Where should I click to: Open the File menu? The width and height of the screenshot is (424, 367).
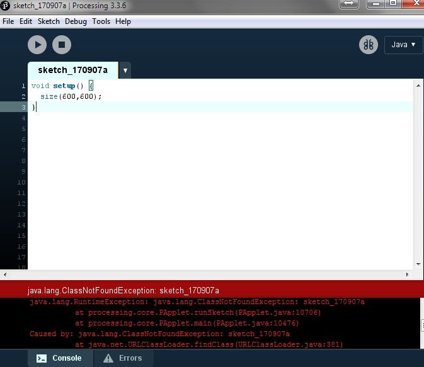point(8,21)
